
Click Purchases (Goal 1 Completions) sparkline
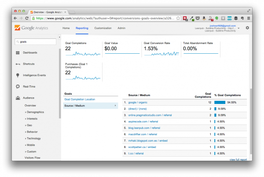(83, 78)
